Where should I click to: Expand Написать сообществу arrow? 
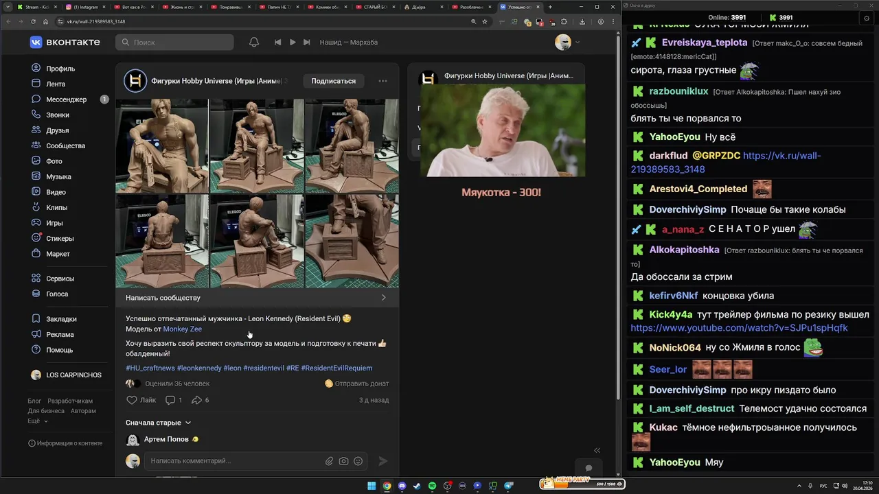pos(383,298)
